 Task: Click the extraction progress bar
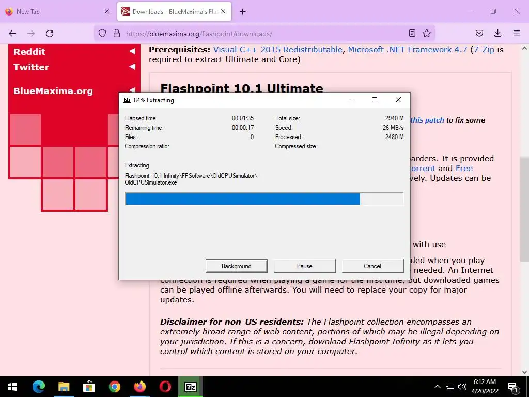[264, 199]
